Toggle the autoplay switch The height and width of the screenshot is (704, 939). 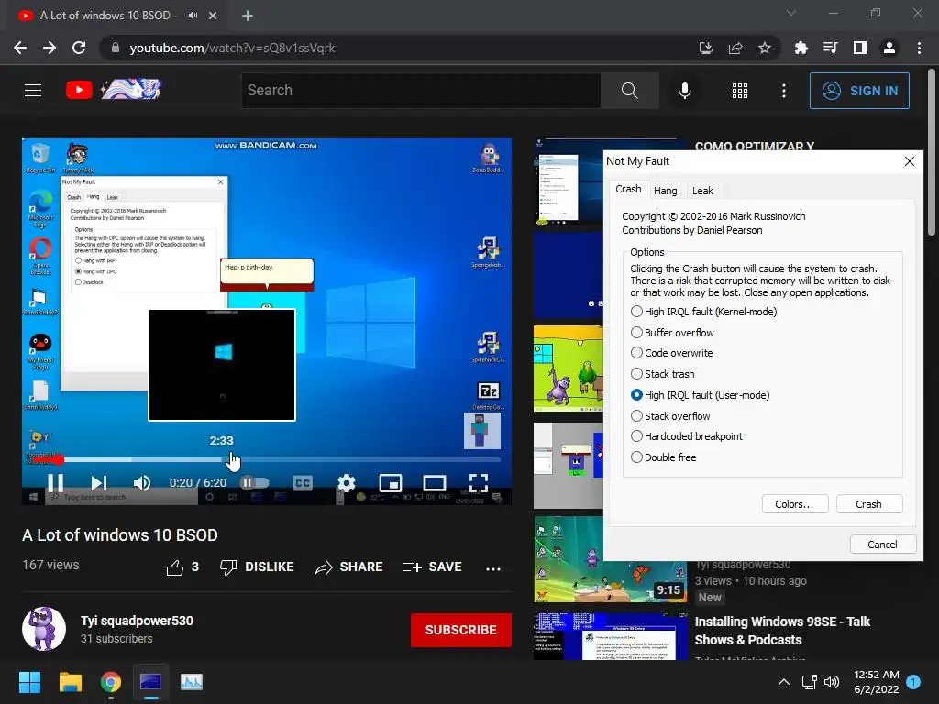click(254, 482)
